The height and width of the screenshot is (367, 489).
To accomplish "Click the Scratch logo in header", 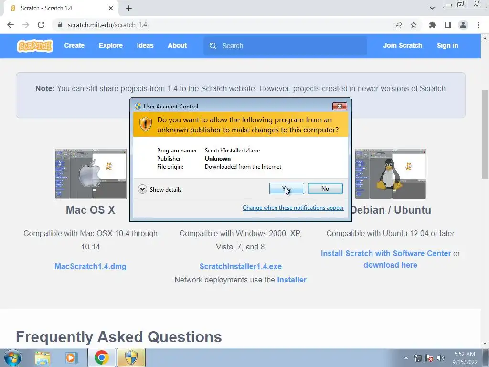I will click(35, 46).
